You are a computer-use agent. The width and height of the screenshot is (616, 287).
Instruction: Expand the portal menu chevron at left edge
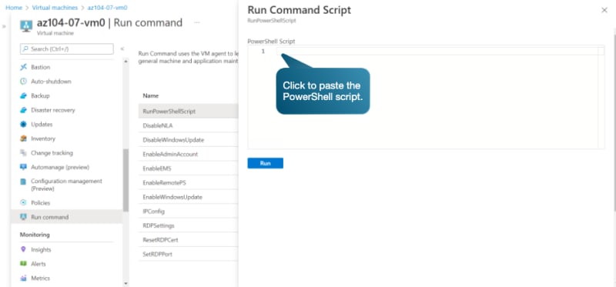coord(4,26)
